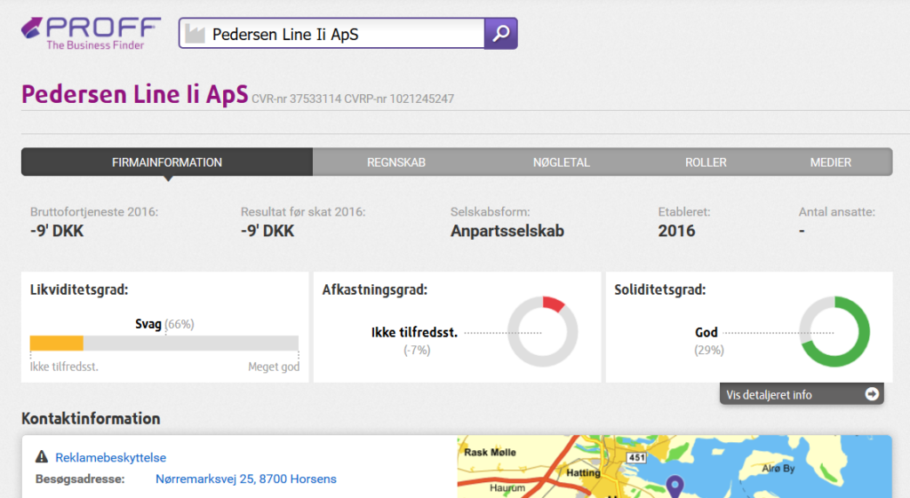Click the CVRP-nr 1021245247 text
910x498 pixels.
(399, 99)
